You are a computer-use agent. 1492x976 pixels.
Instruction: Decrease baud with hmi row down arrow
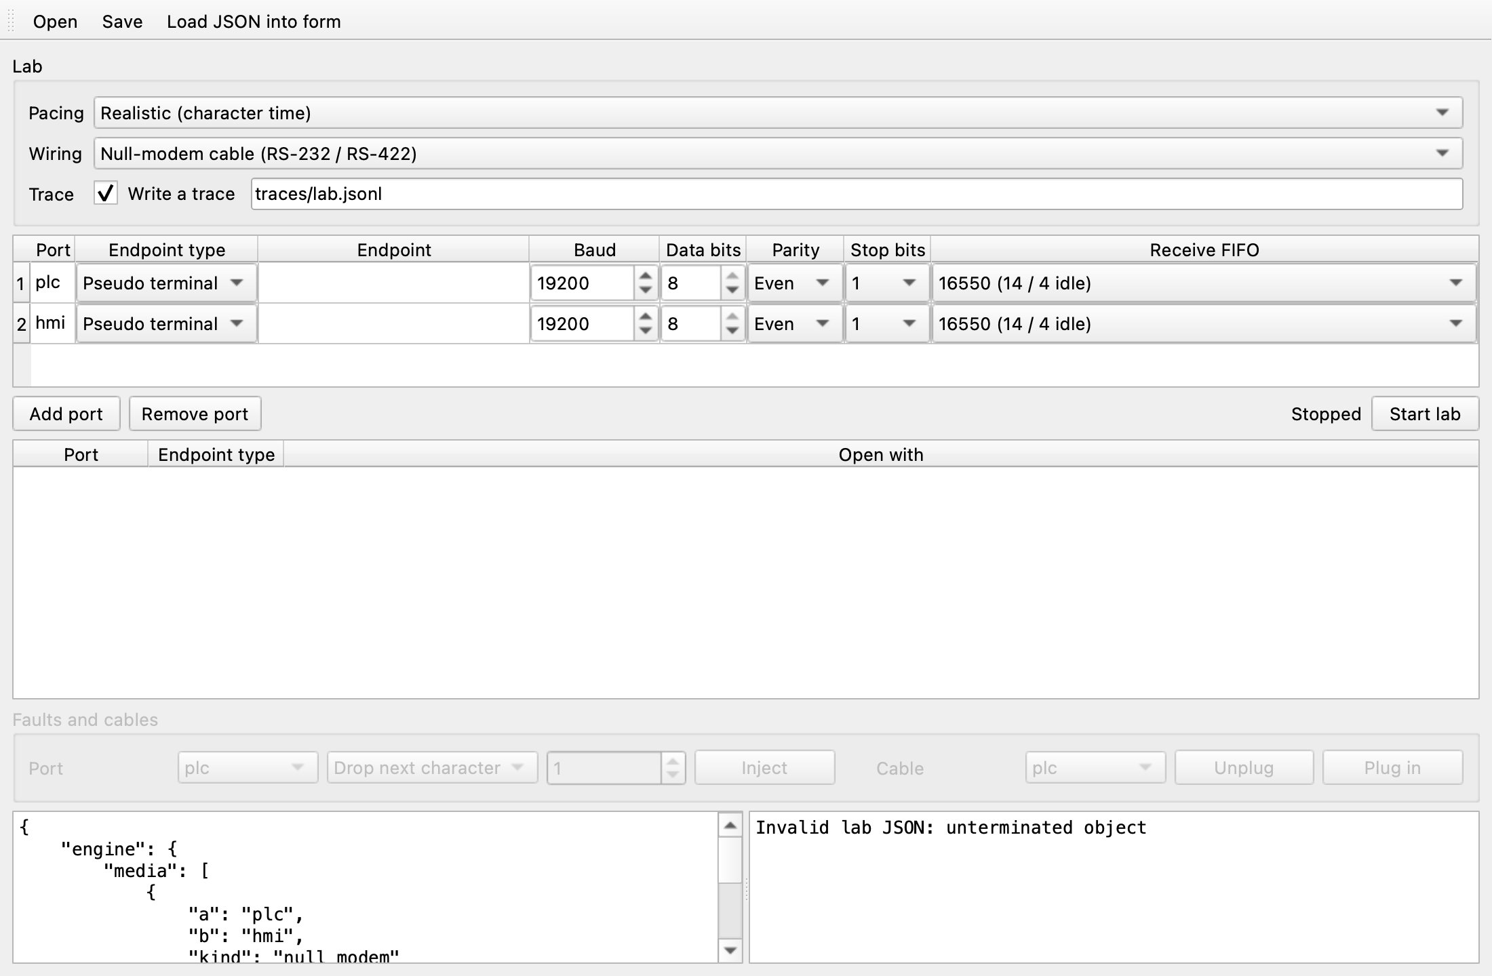tap(646, 331)
